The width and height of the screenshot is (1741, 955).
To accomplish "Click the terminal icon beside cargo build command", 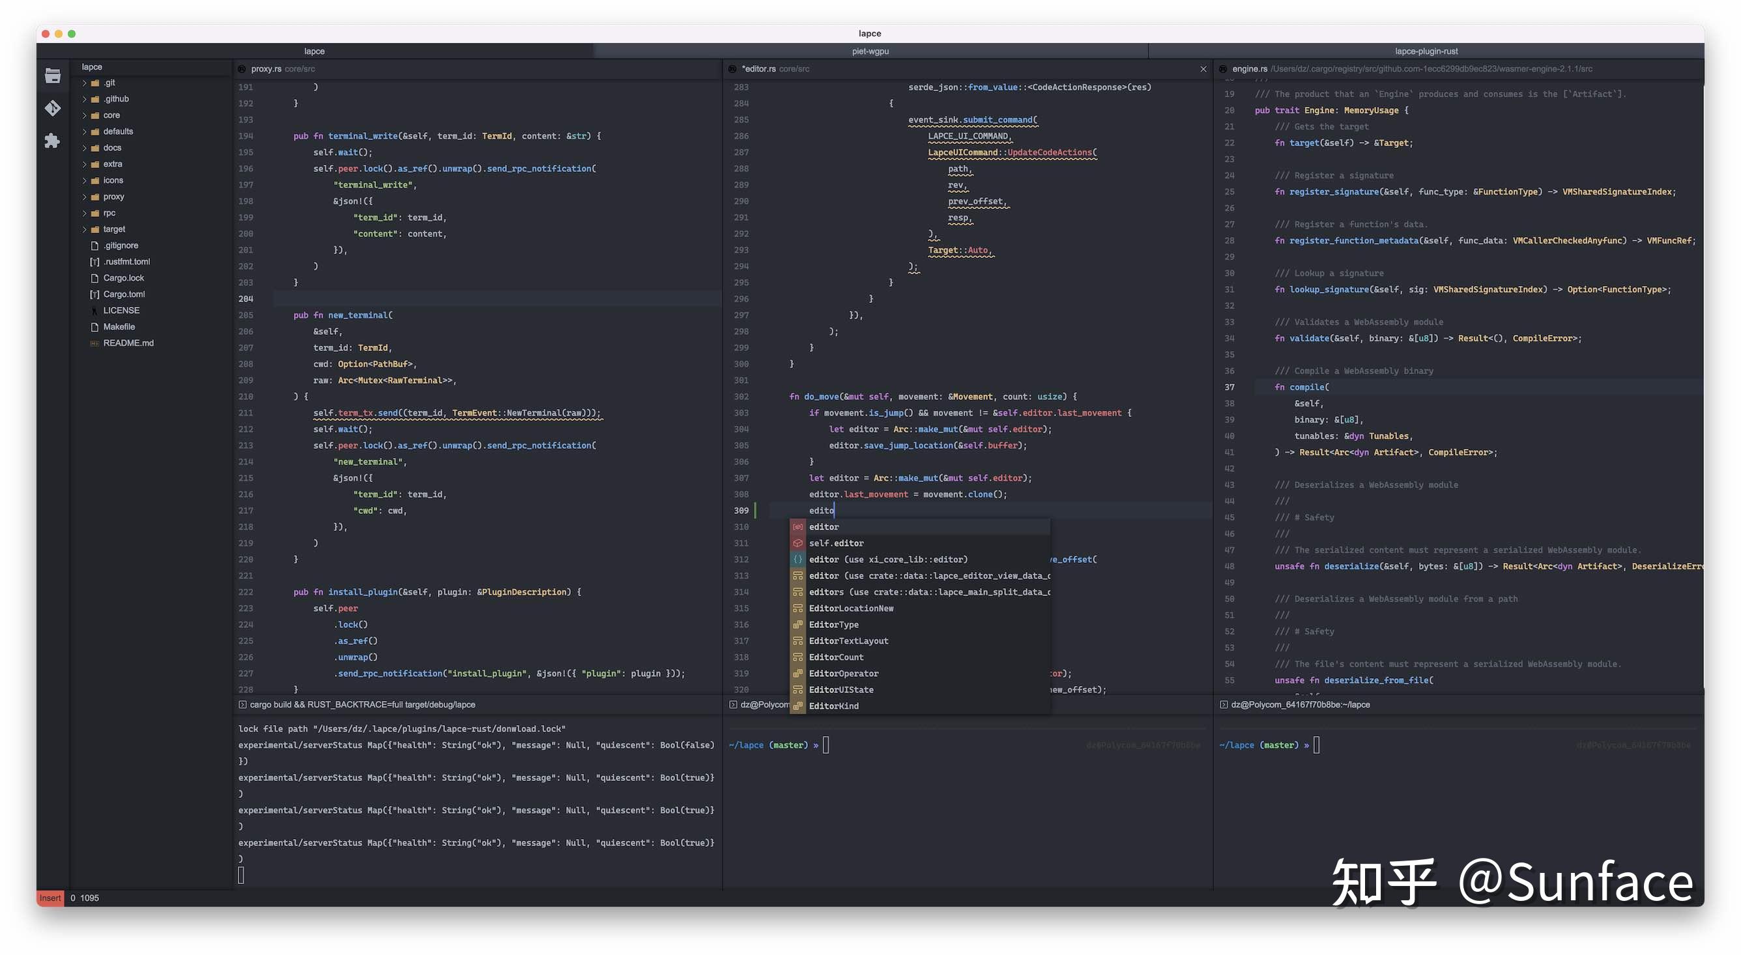I will 242,704.
